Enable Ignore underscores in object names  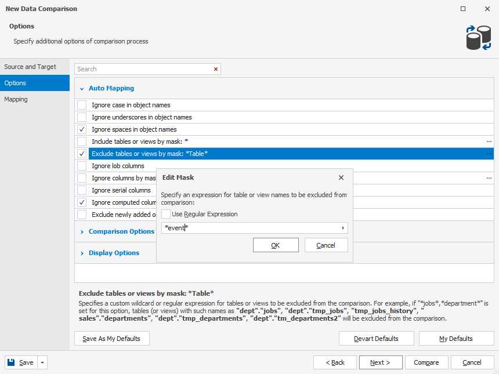[x=82, y=117]
